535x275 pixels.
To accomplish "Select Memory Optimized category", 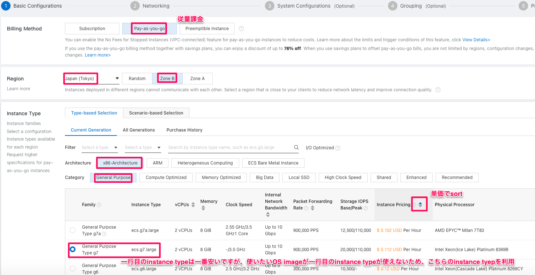I will 221,178.
